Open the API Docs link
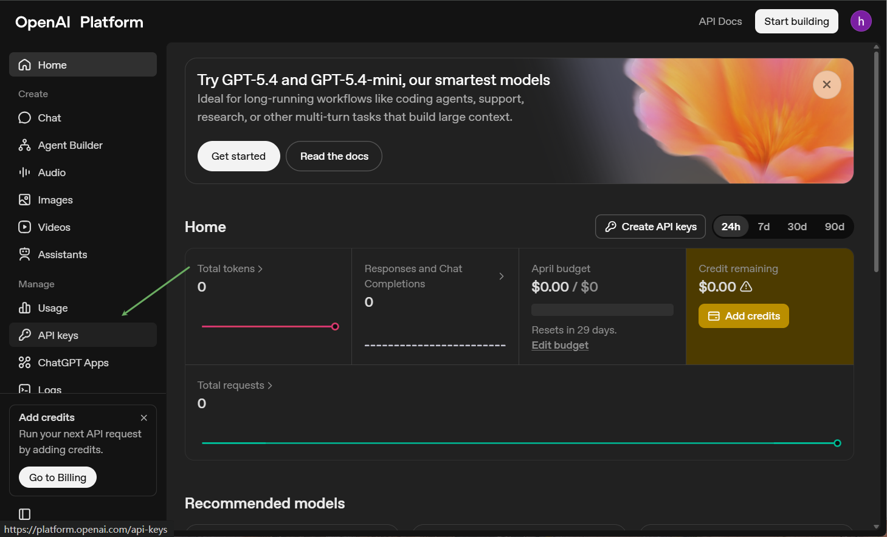 click(720, 21)
